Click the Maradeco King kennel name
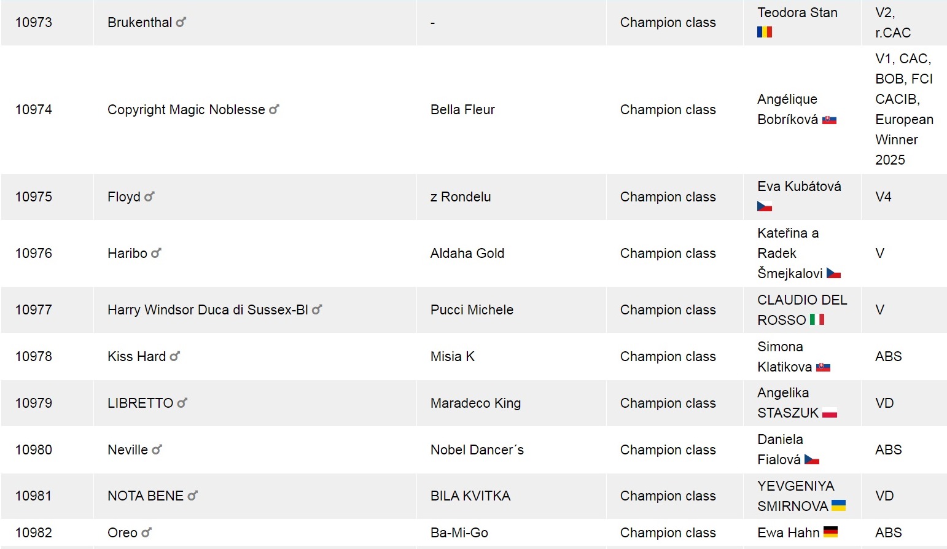 (475, 403)
